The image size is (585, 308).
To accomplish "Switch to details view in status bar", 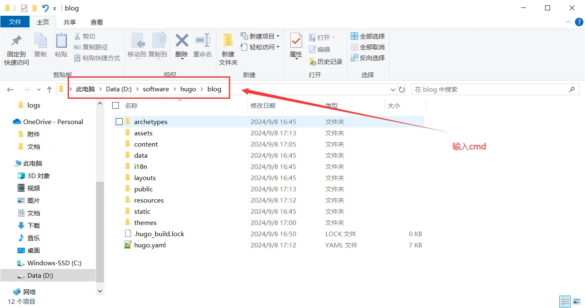I will coord(565,302).
